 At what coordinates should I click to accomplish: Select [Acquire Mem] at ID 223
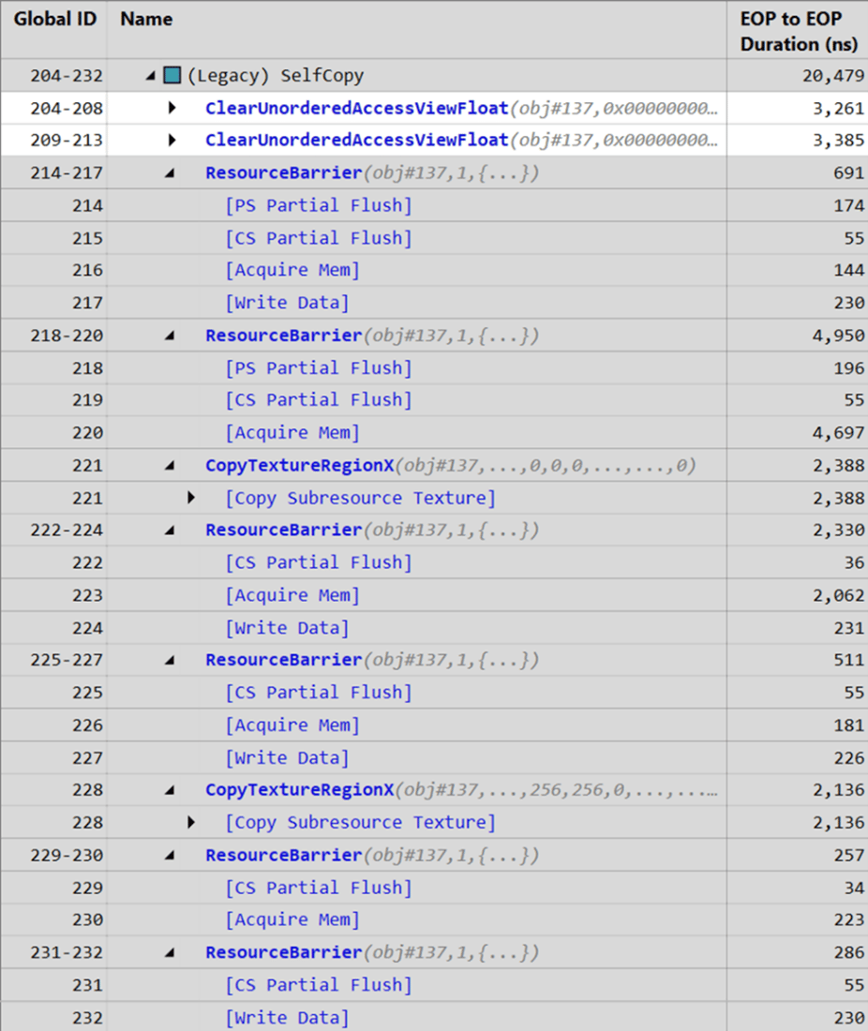pos(292,595)
